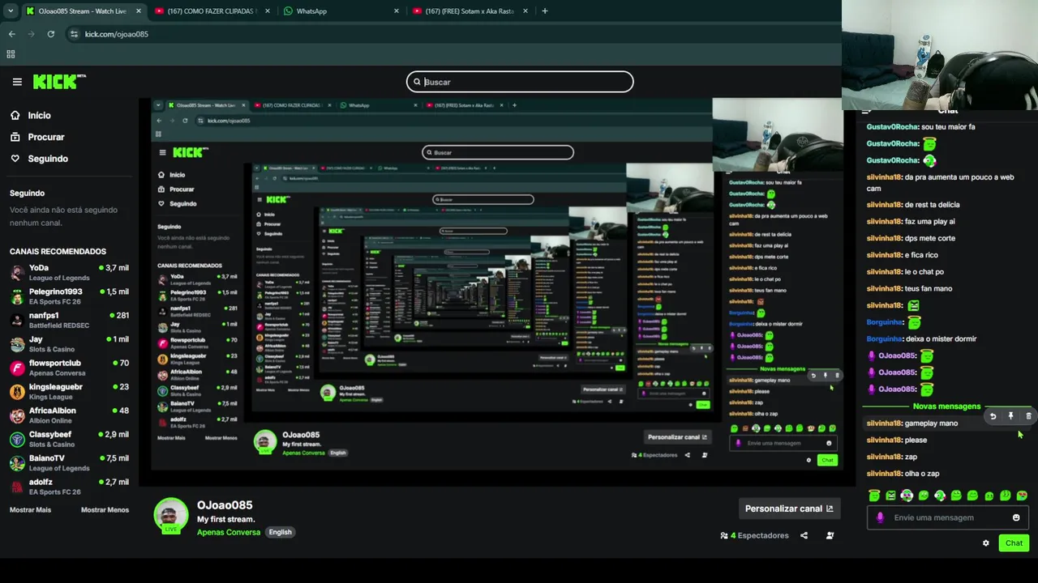Close the 'Sotam x Aka Rasta' tab
Viewport: 1038px width, 583px height.
[x=525, y=11]
